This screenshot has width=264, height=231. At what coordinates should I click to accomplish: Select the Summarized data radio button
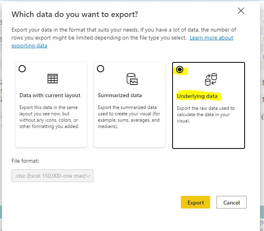[x=101, y=69]
